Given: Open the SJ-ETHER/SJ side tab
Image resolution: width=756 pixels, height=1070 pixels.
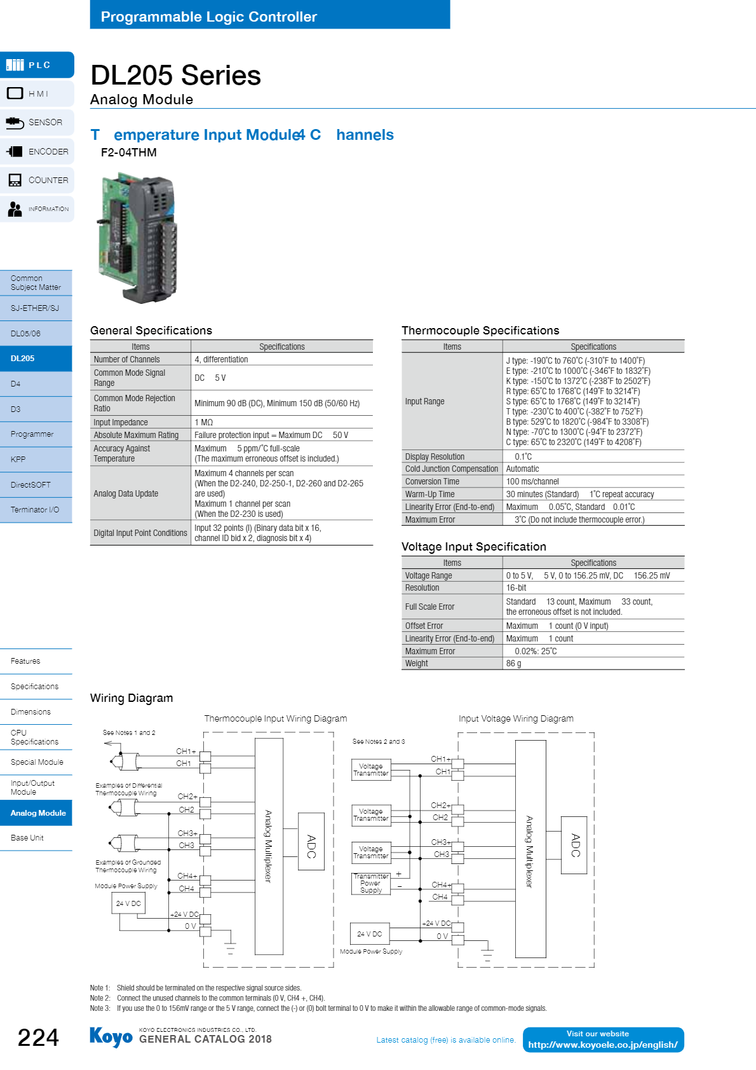Looking at the screenshot, I should click(x=36, y=308).
